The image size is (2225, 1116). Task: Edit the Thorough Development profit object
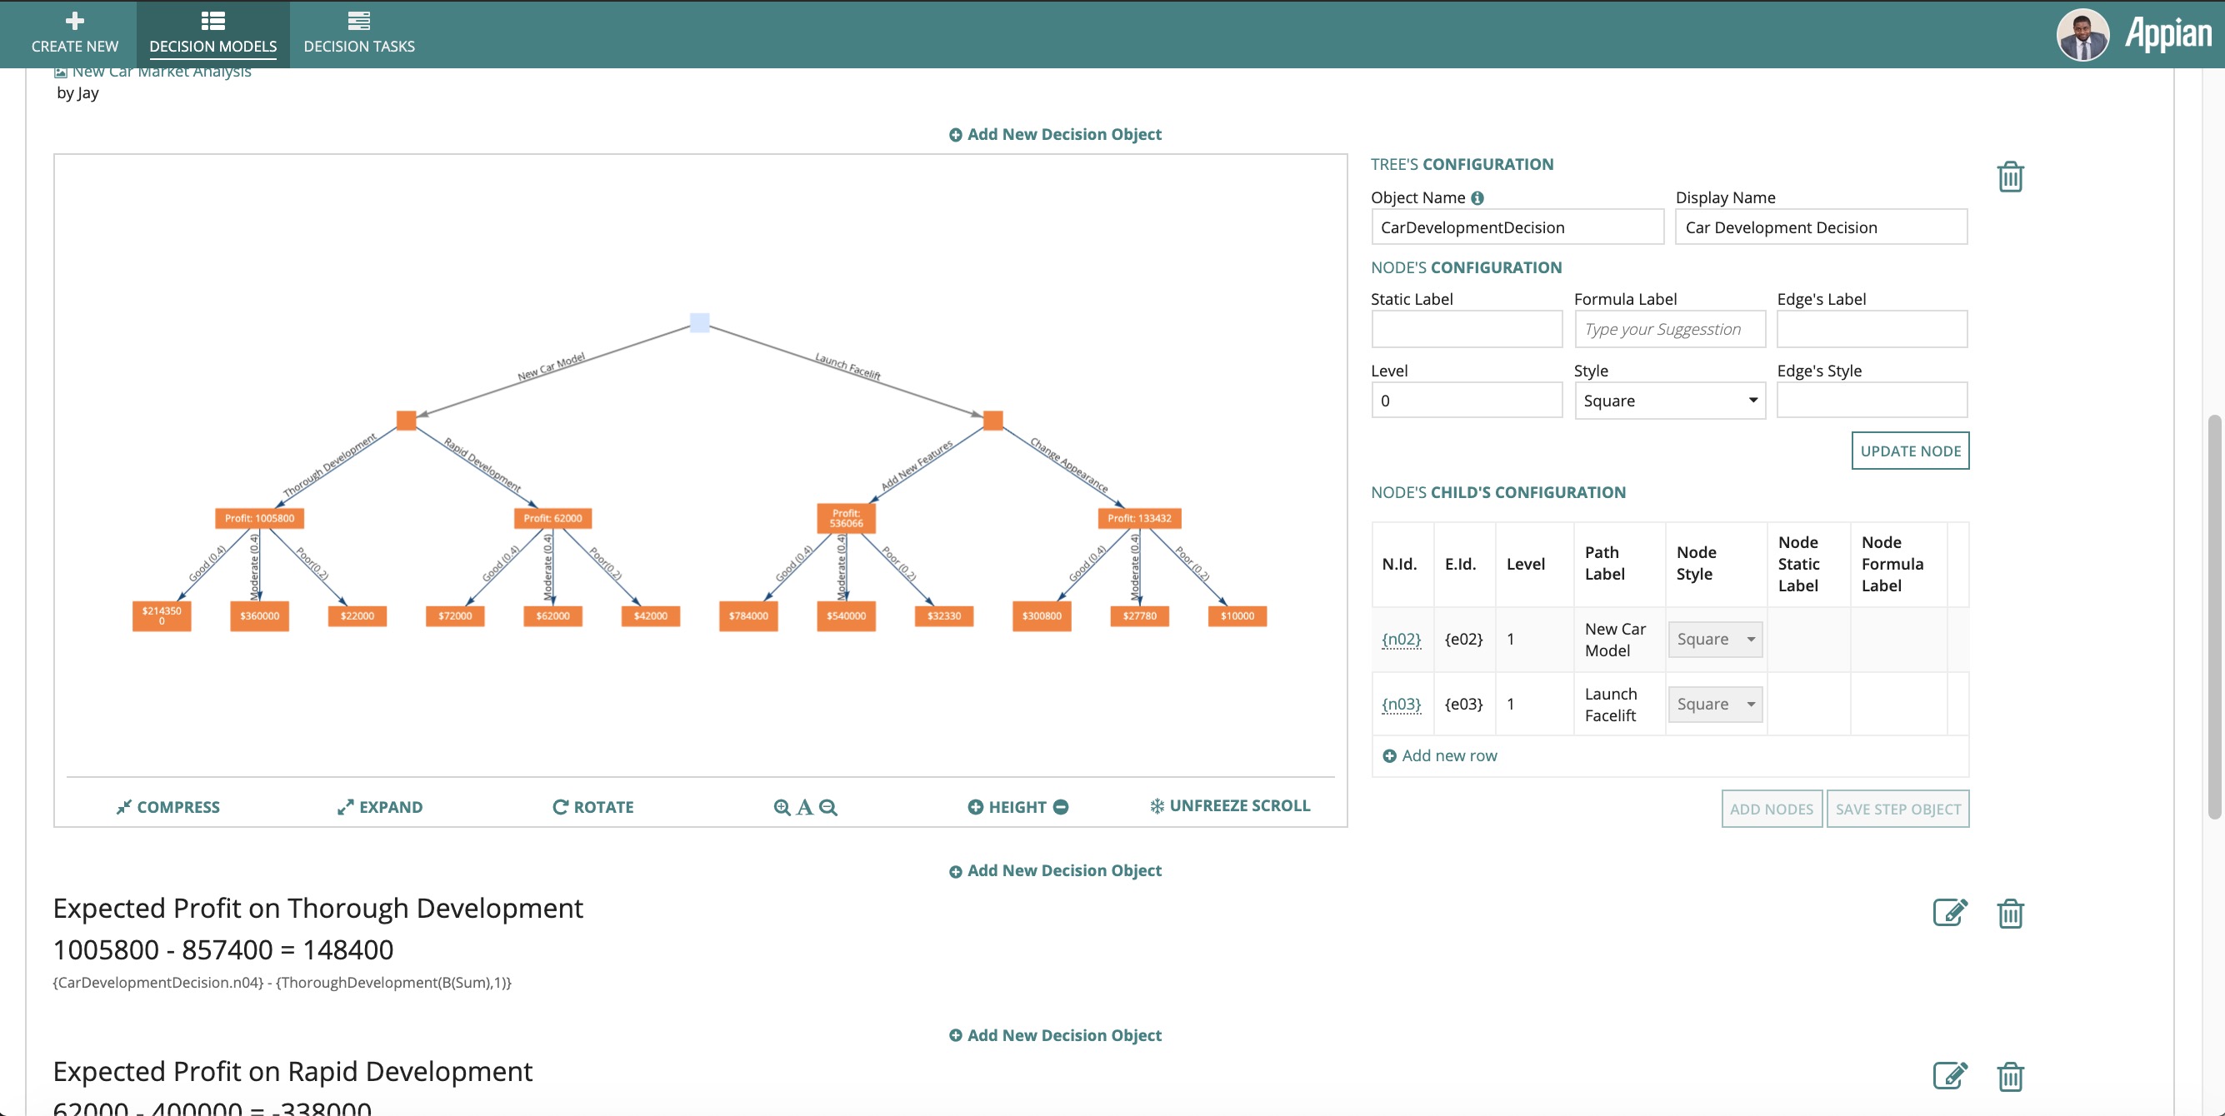[1949, 912]
